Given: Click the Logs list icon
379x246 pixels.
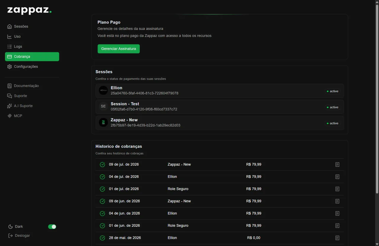Looking at the screenshot, I should pyautogui.click(x=10, y=46).
